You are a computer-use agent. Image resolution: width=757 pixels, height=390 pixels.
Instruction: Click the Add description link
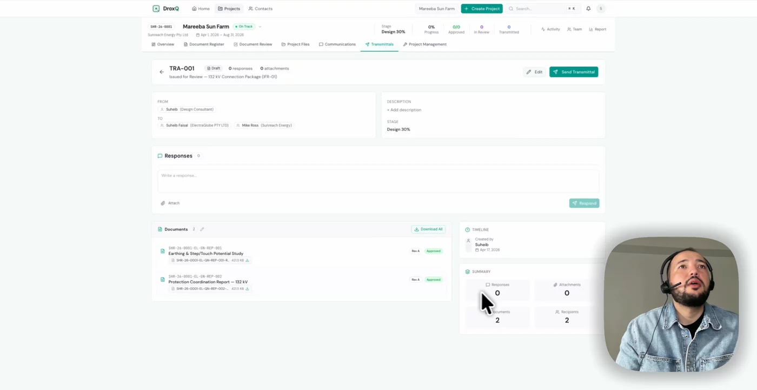click(404, 110)
